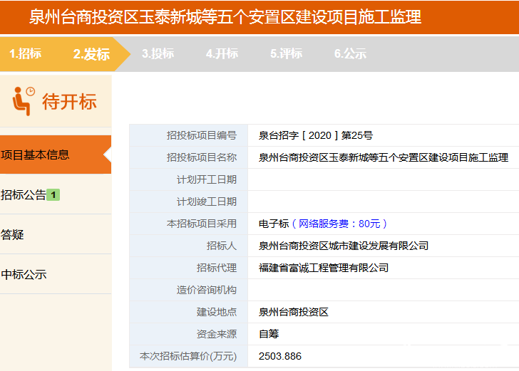Click the green badge on 招标公告
Image resolution: width=519 pixels, height=371 pixels.
click(x=53, y=195)
